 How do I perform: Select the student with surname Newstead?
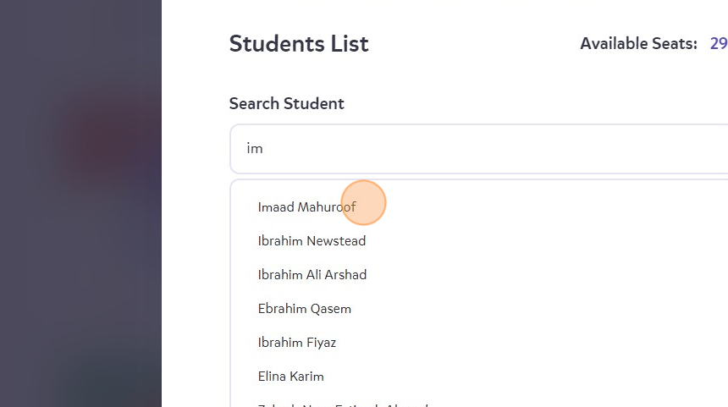(x=312, y=241)
